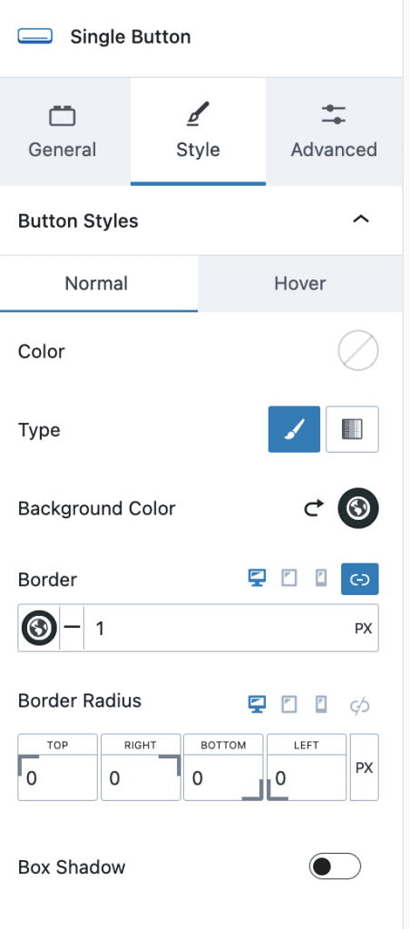Choose desktop device for Border
410x929 pixels.
(x=257, y=578)
